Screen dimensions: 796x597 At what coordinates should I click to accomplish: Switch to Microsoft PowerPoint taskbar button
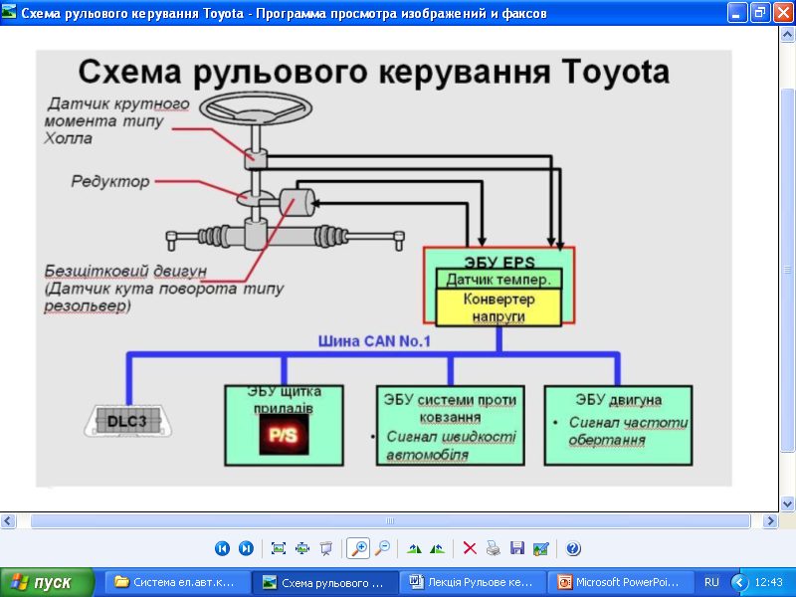[621, 582]
